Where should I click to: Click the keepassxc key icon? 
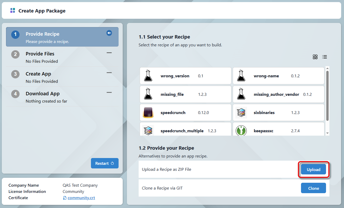coord(241,131)
